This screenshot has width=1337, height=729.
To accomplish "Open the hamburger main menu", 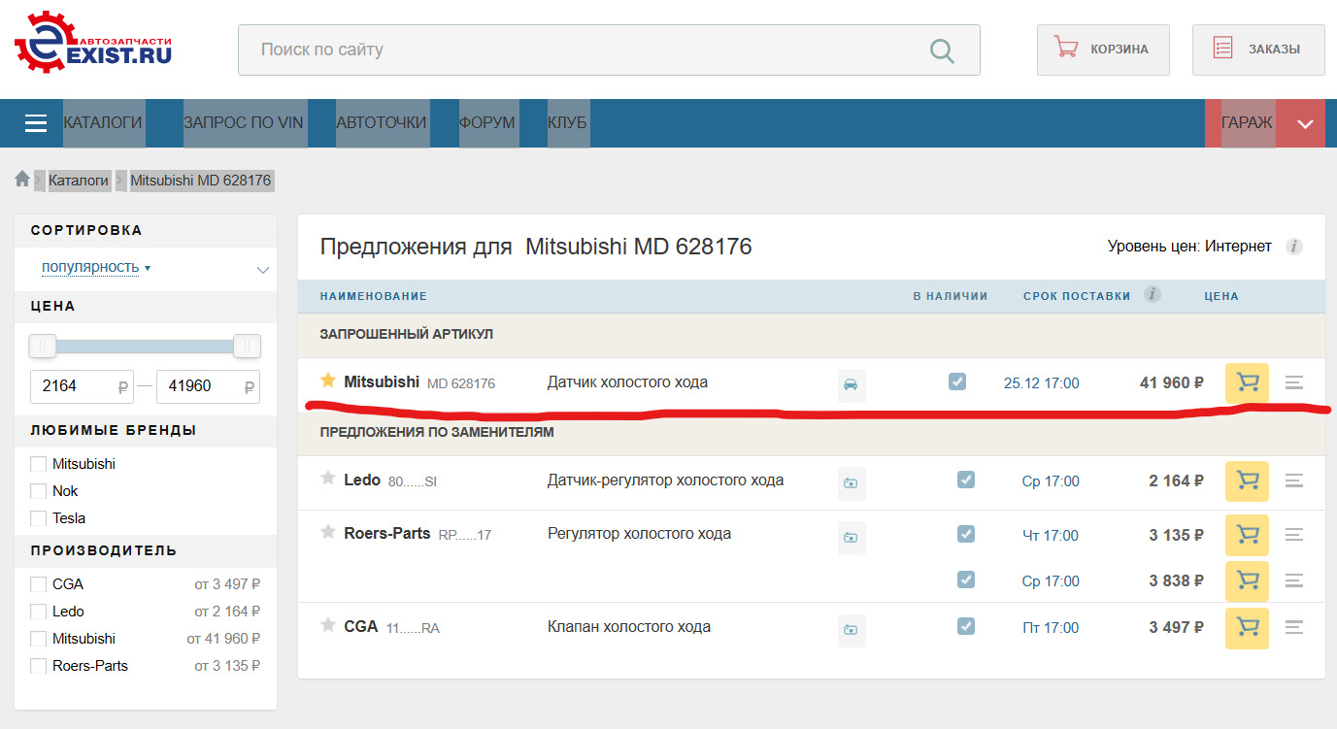I will 36,123.
